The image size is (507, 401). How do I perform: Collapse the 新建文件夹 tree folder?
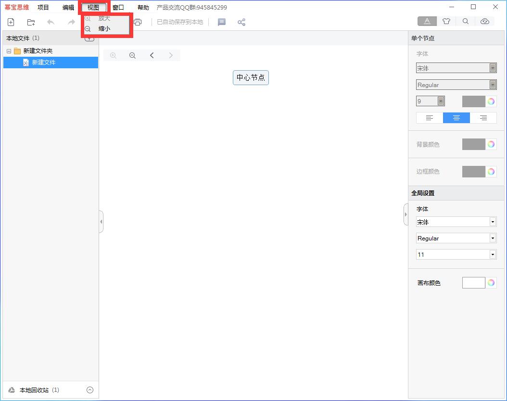(x=9, y=51)
